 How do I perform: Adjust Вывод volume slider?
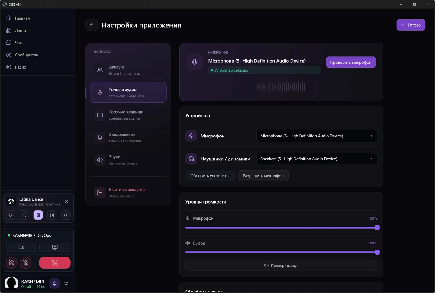(281, 252)
